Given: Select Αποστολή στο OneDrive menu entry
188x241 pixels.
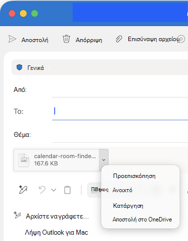Looking at the screenshot, I should click(142, 219).
